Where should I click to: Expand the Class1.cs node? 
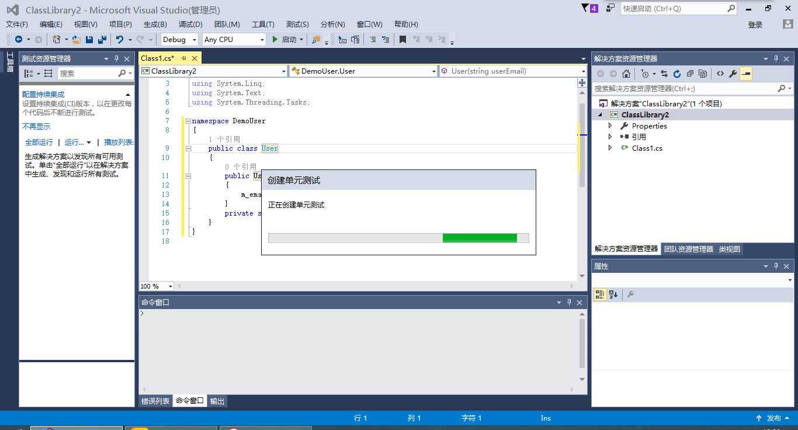[x=610, y=148]
